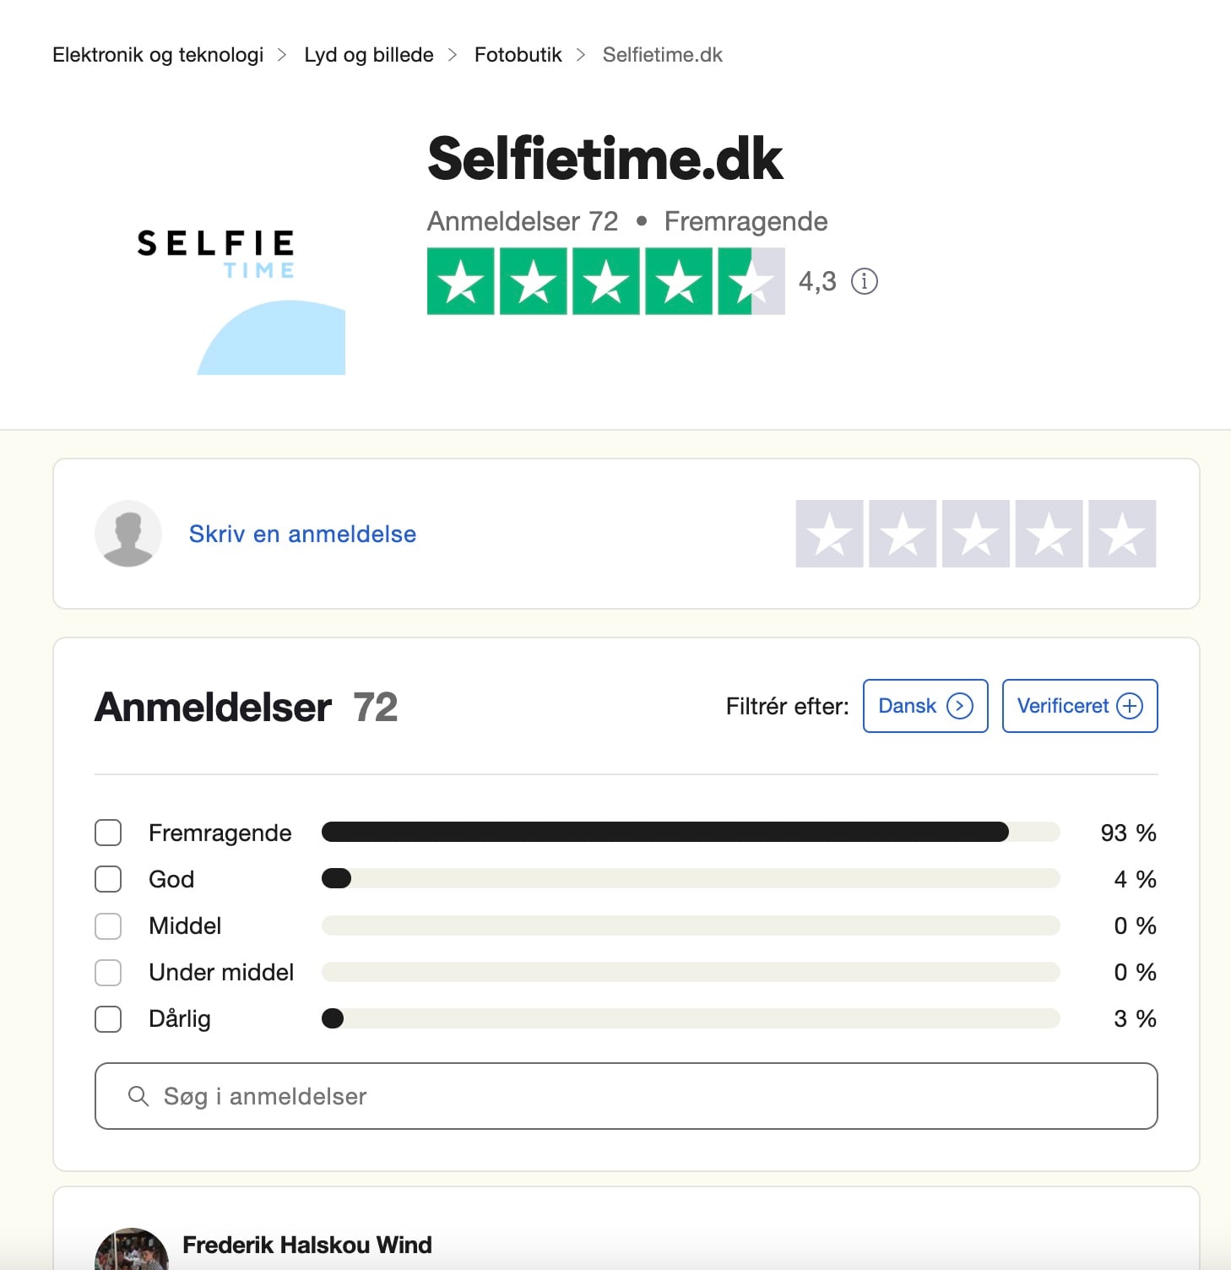The height and width of the screenshot is (1270, 1231).
Task: Enable the Dårlig reviews checkbox
Action: tap(108, 1018)
